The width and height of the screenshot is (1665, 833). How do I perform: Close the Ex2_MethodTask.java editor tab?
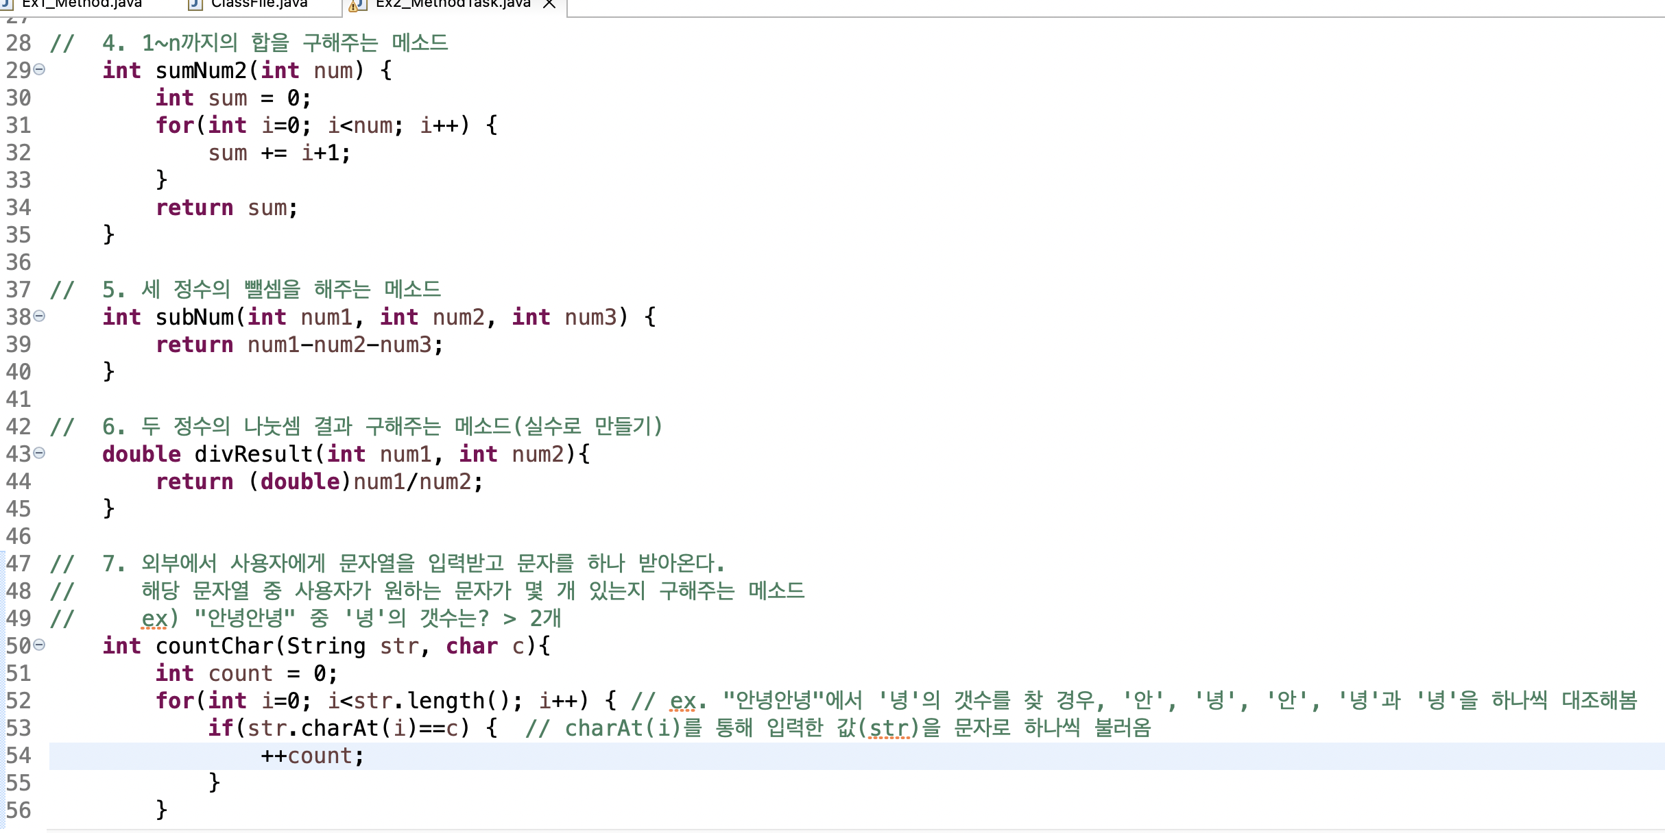click(549, 4)
